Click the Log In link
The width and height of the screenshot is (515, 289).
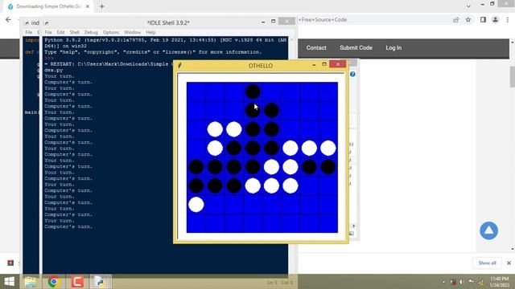coord(393,48)
